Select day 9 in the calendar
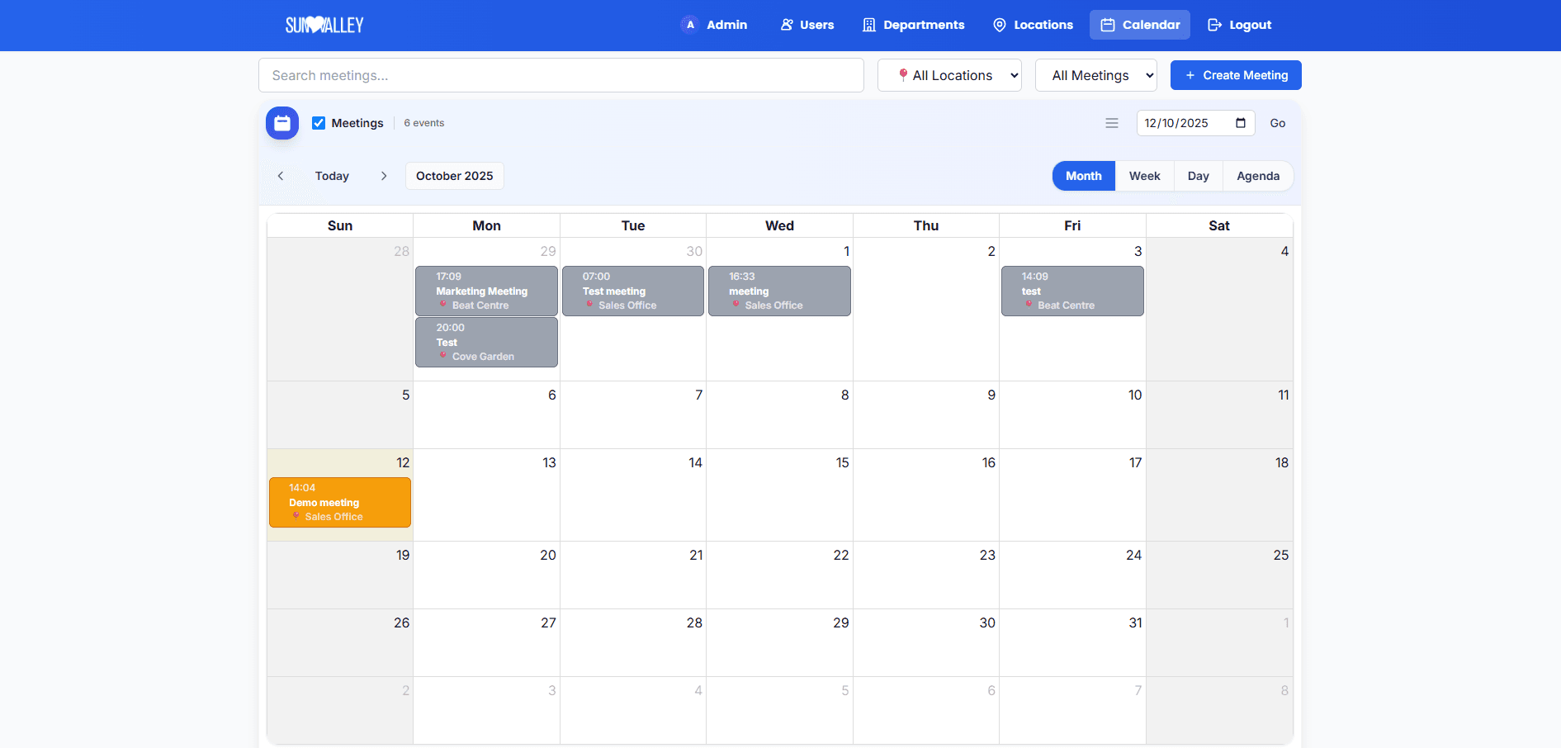Viewport: 1561px width, 748px height. pyautogui.click(x=991, y=395)
